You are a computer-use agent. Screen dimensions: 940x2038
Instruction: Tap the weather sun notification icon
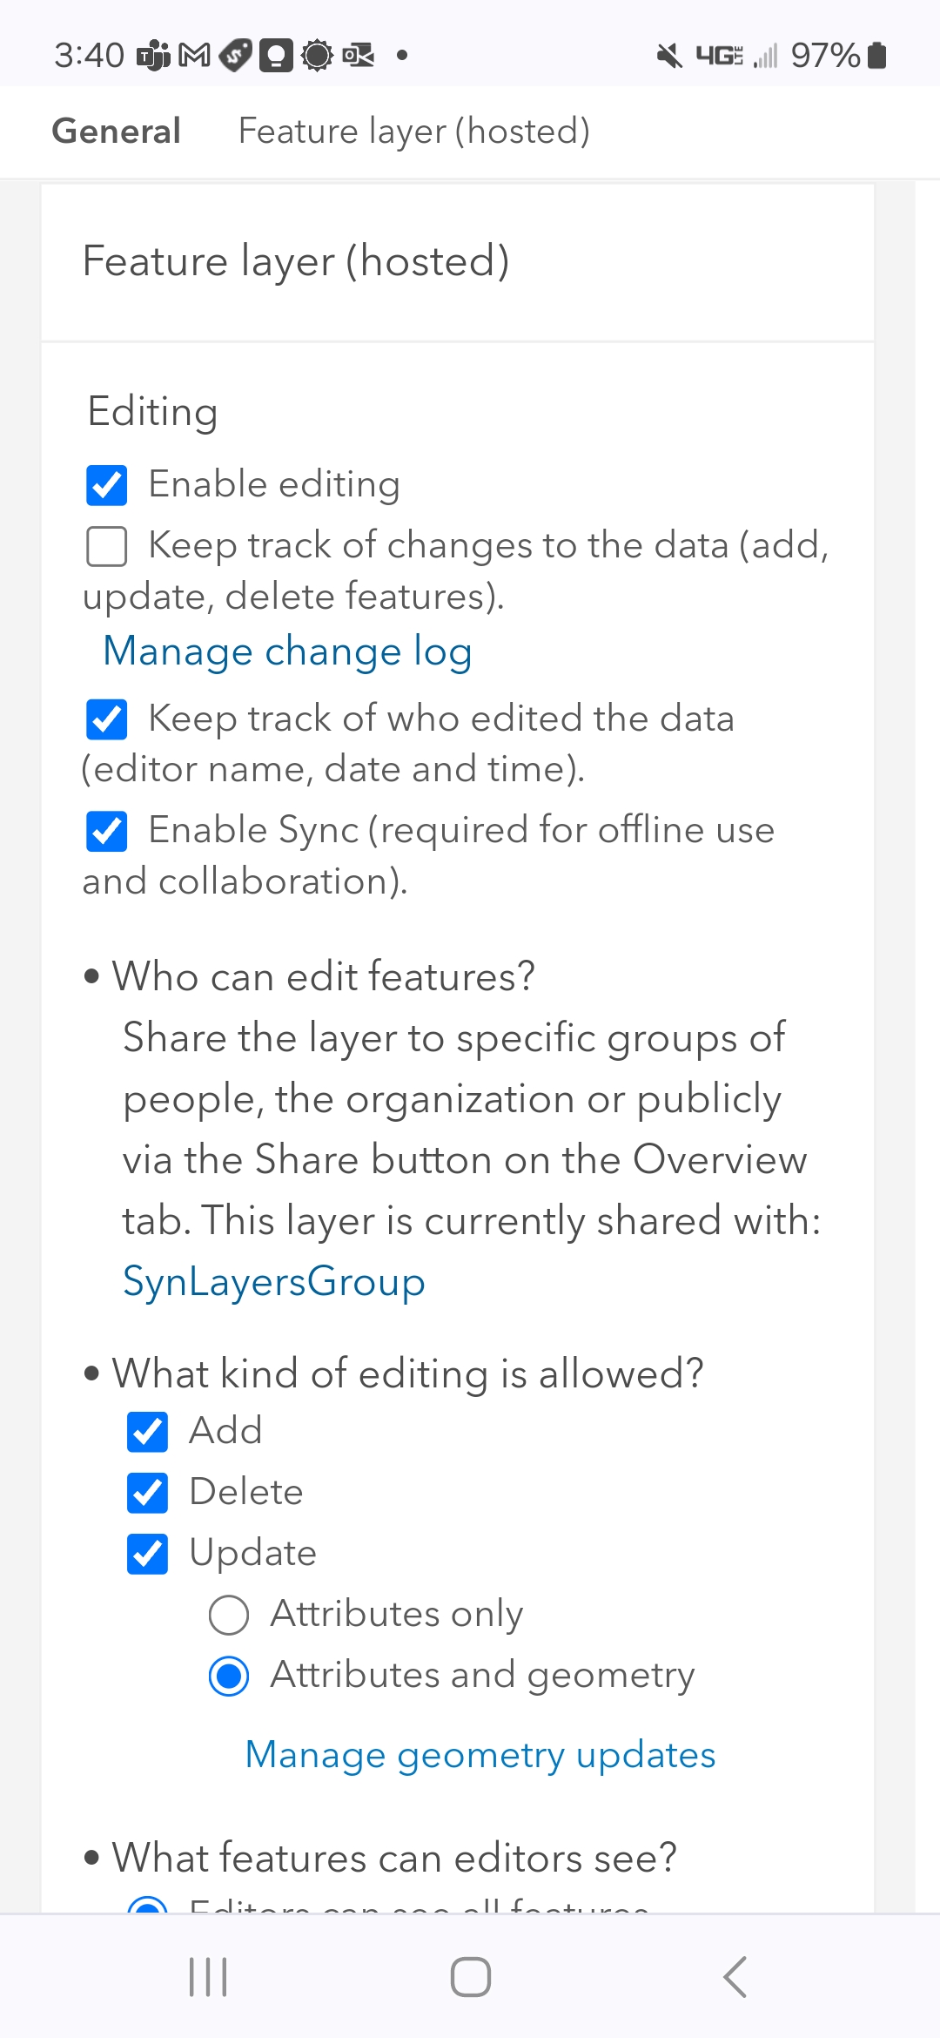(x=316, y=55)
